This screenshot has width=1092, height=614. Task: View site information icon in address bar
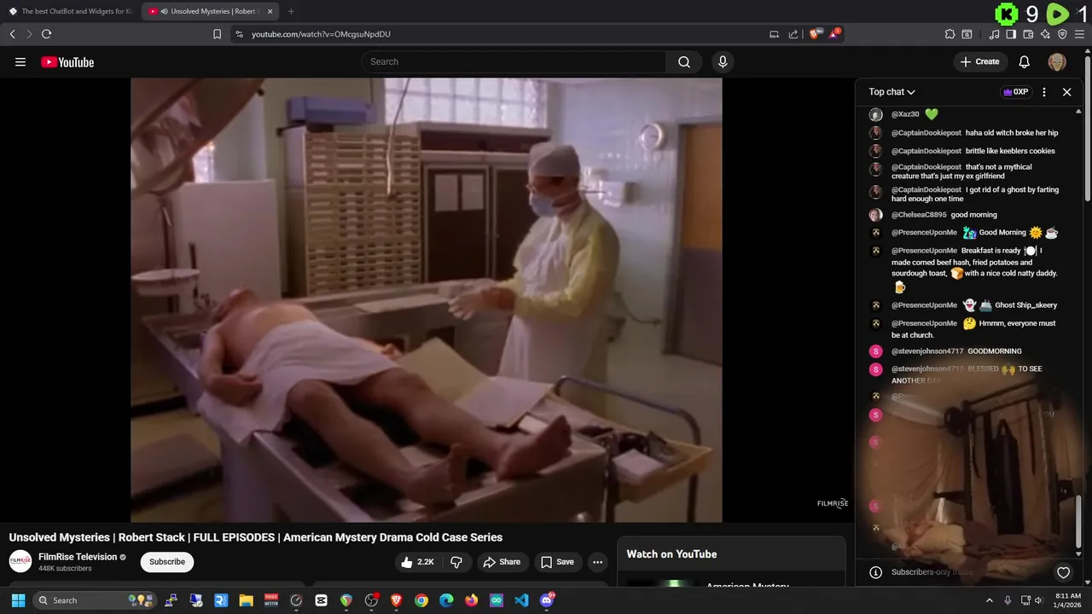[239, 34]
